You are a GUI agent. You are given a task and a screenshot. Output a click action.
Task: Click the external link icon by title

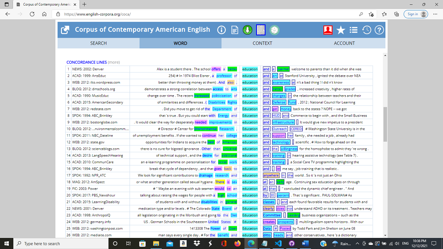(65, 30)
